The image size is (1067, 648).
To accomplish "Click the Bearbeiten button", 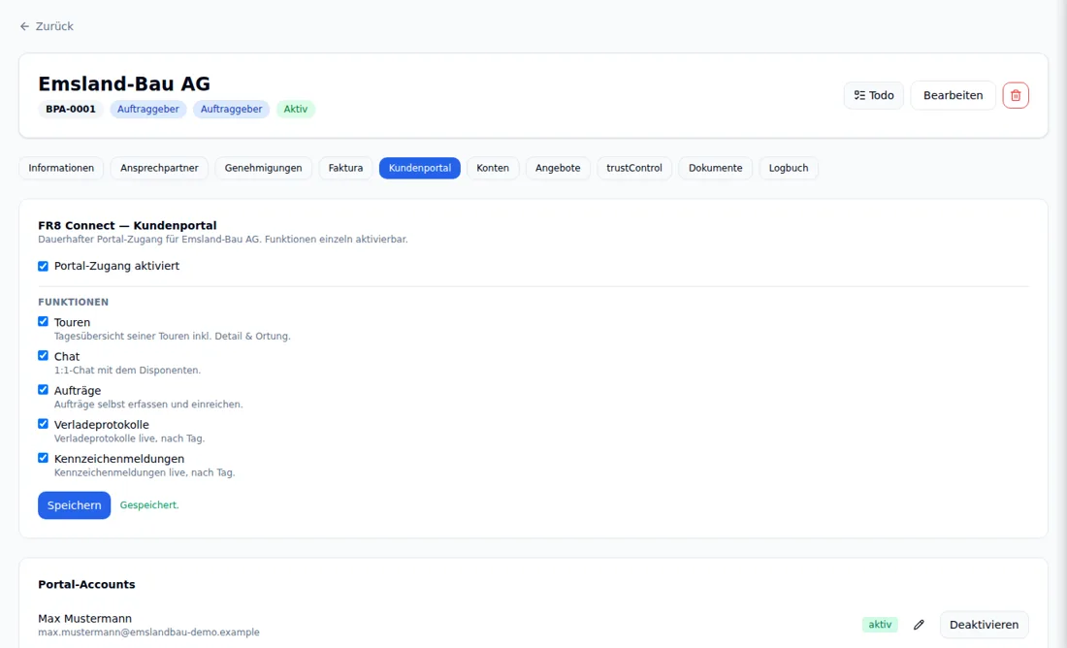I will 953,95.
